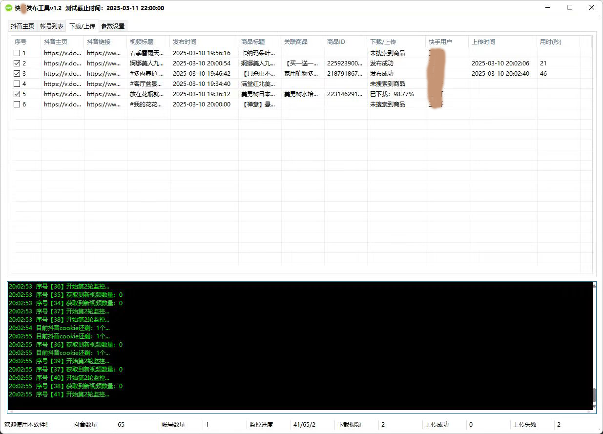
Task: Click the 上传失败 status label
Action: (x=525, y=425)
